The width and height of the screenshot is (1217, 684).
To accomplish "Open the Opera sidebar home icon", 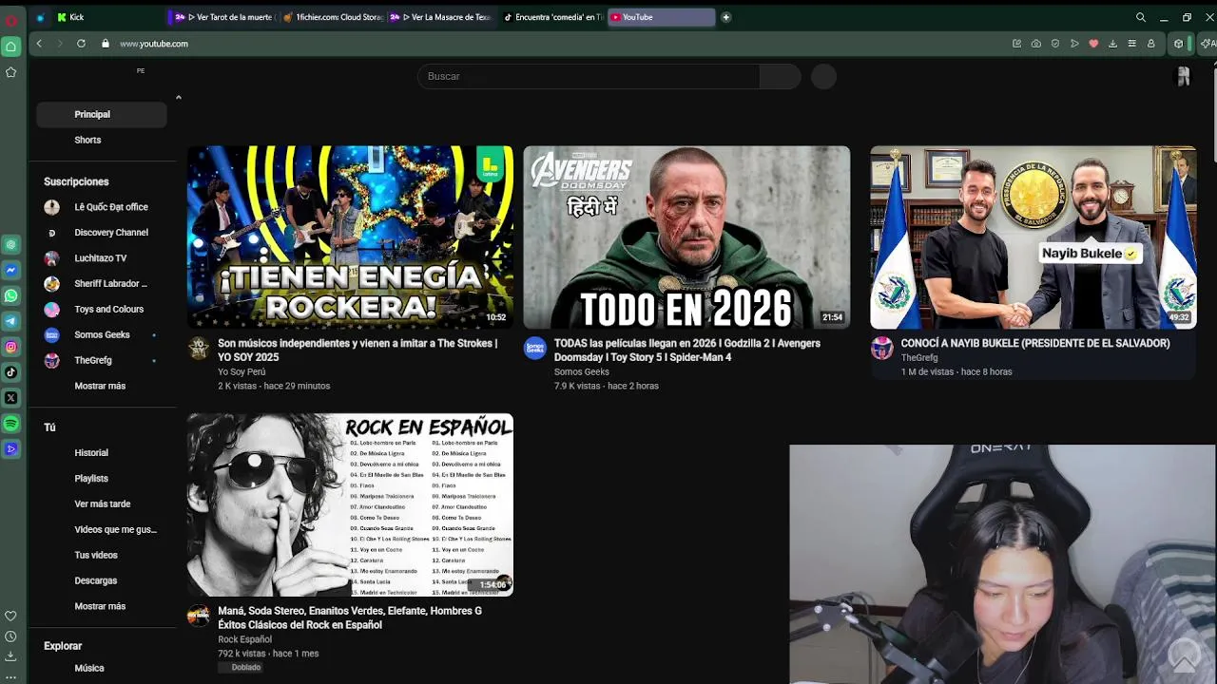I will (11, 47).
